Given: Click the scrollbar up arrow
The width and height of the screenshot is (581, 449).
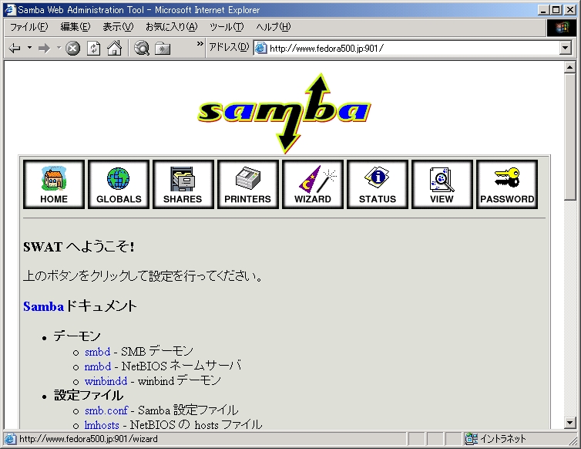Looking at the screenshot, I should pos(569,67).
